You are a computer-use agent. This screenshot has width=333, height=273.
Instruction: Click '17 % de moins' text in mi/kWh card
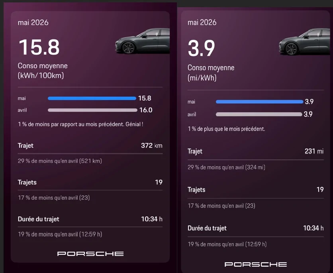[221, 206]
